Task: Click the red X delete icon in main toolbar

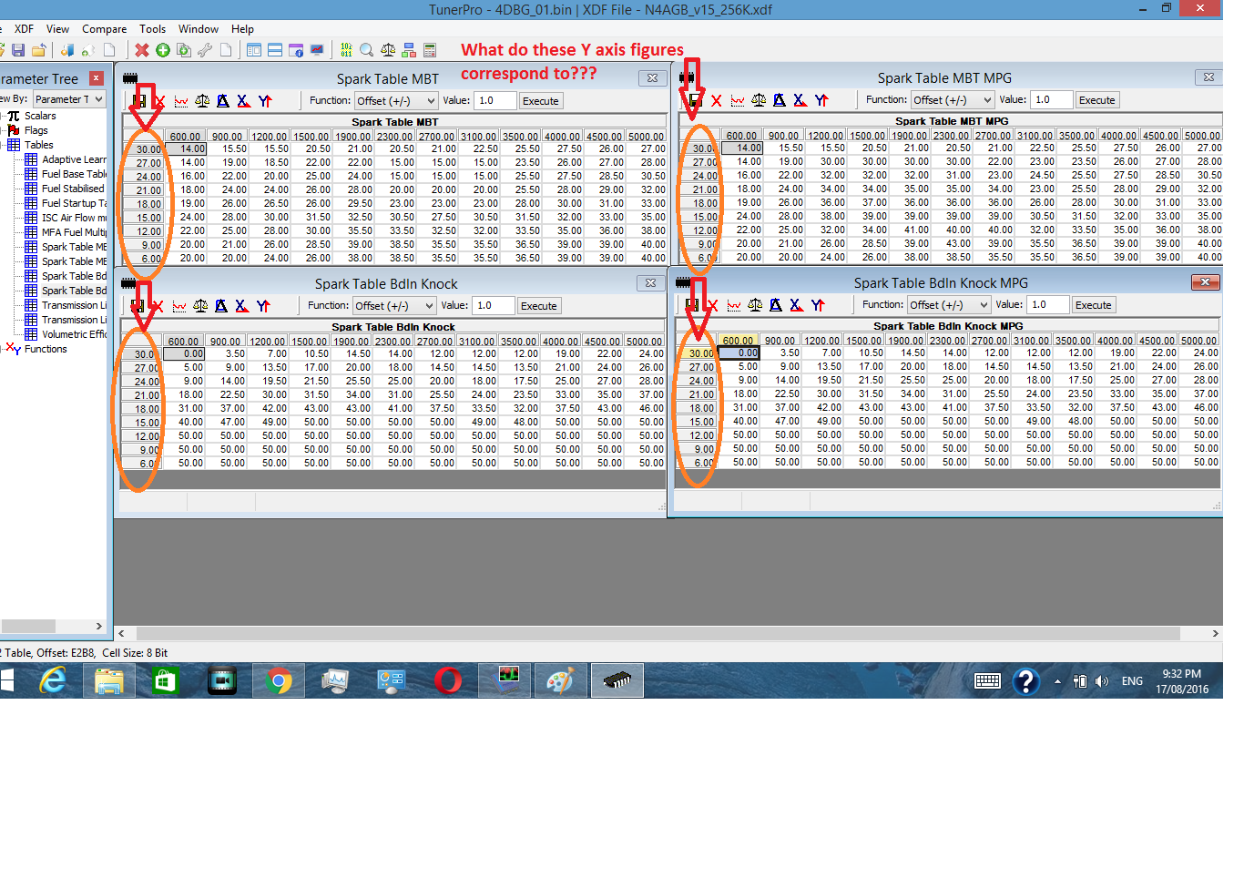Action: (x=141, y=50)
